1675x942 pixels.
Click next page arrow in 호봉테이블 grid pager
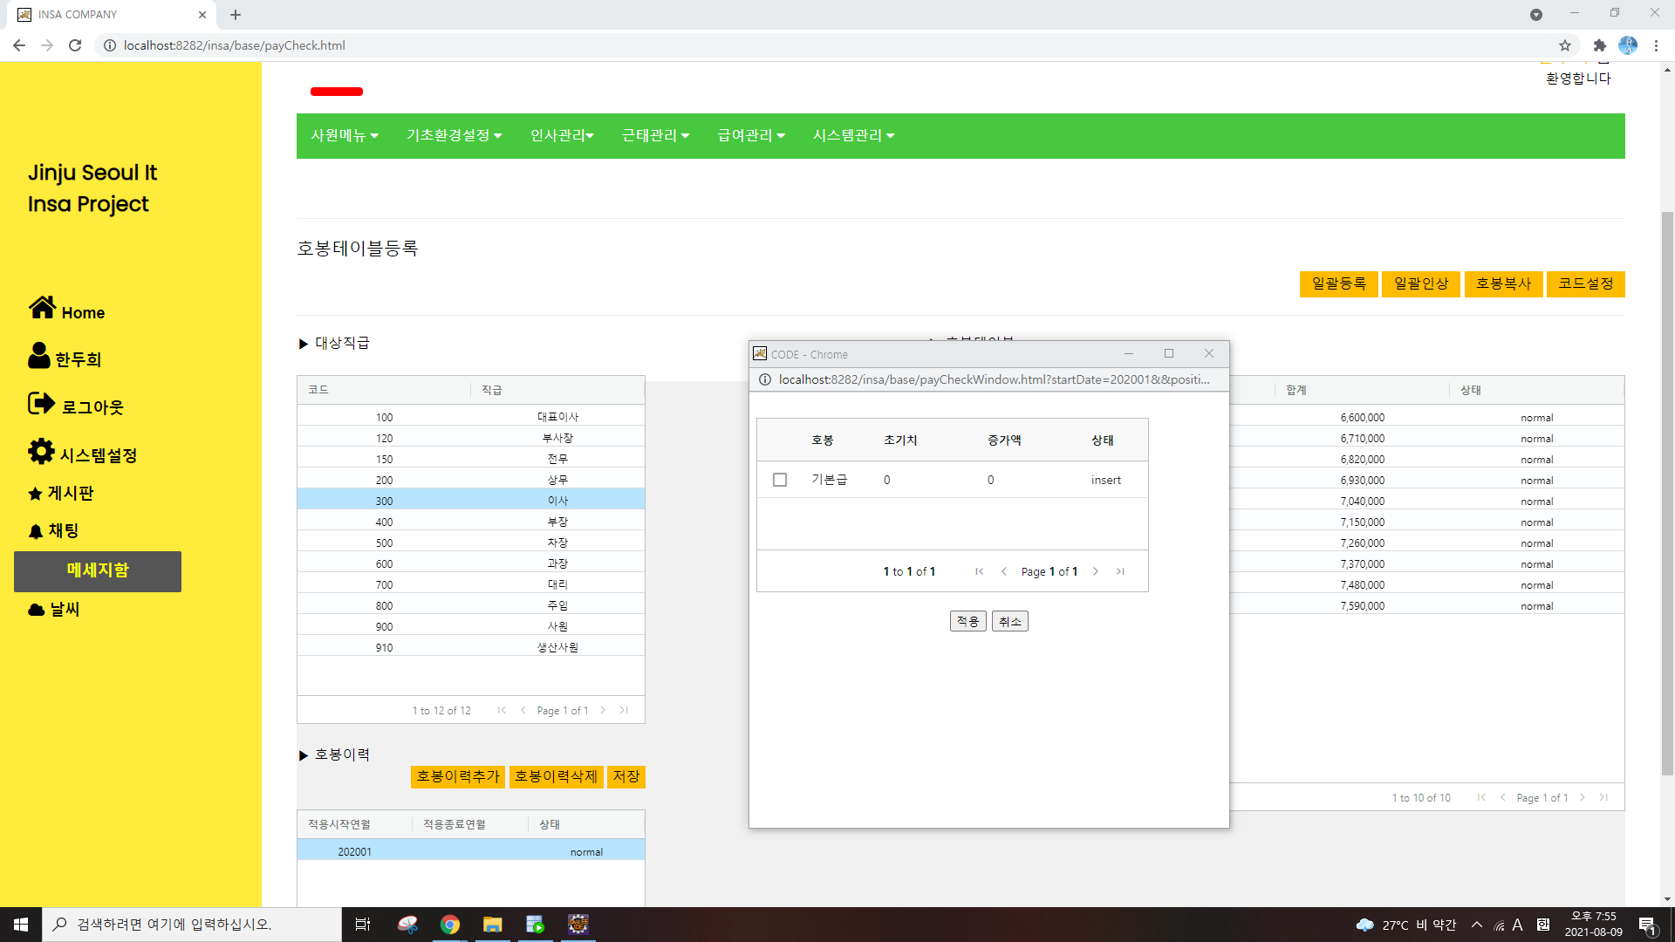(1583, 797)
